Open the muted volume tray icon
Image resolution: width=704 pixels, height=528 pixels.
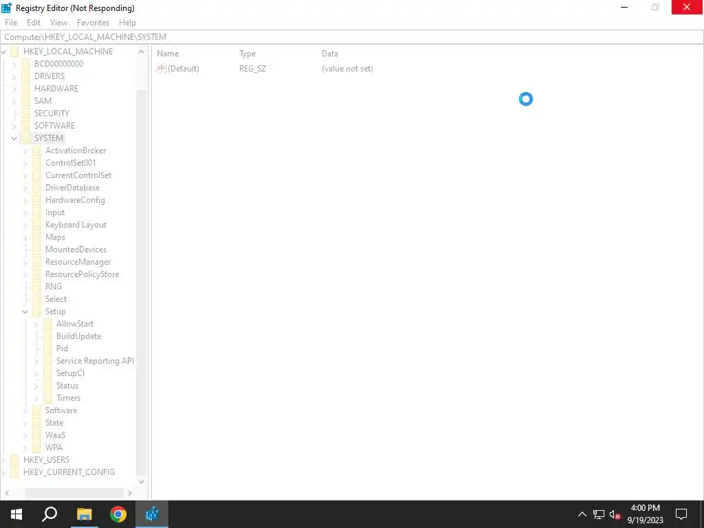[x=615, y=514]
